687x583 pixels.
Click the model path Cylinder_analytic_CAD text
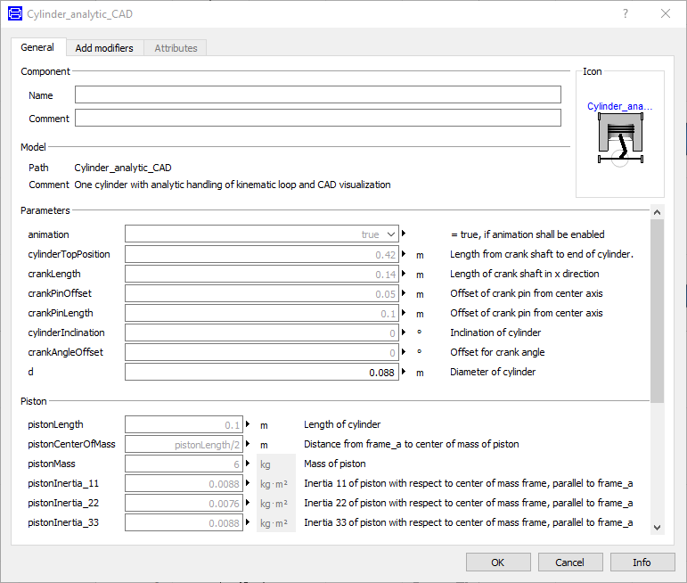123,168
